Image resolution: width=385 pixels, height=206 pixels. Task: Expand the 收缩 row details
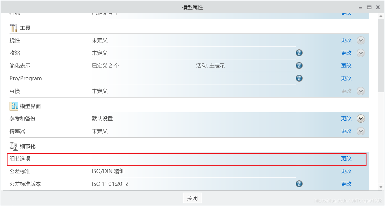point(361,53)
